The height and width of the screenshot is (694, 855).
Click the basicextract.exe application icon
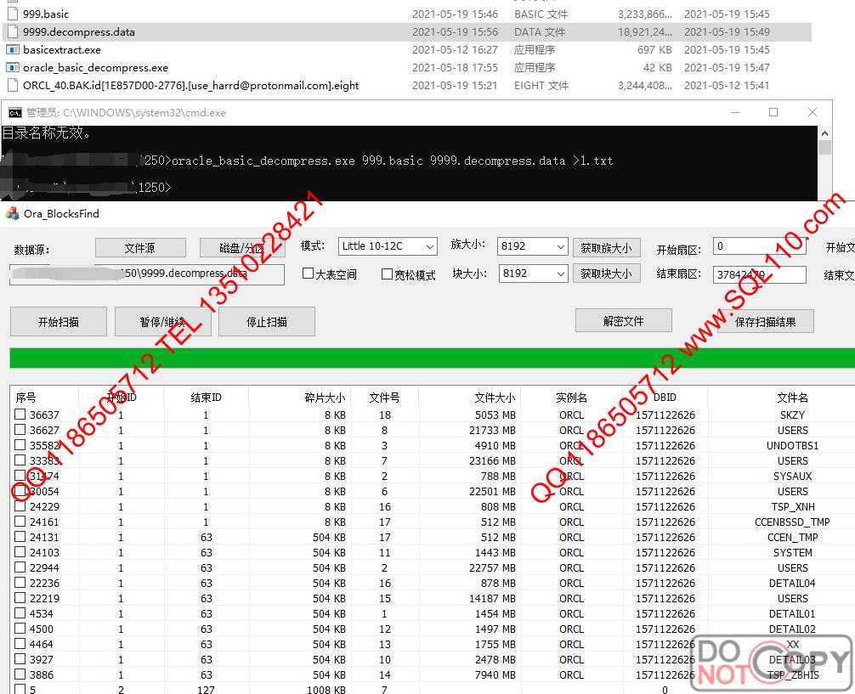(13, 50)
